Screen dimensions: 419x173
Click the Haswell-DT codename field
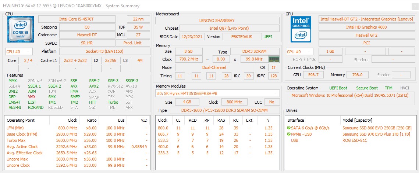point(87,35)
